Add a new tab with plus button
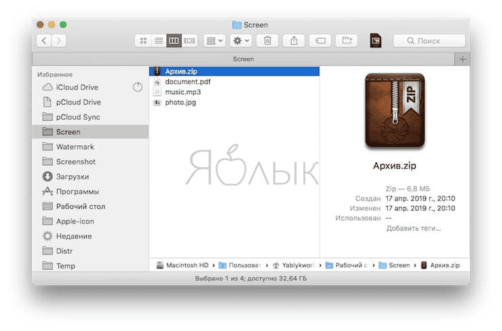Image resolution: width=502 pixels, height=331 pixels. click(x=462, y=59)
